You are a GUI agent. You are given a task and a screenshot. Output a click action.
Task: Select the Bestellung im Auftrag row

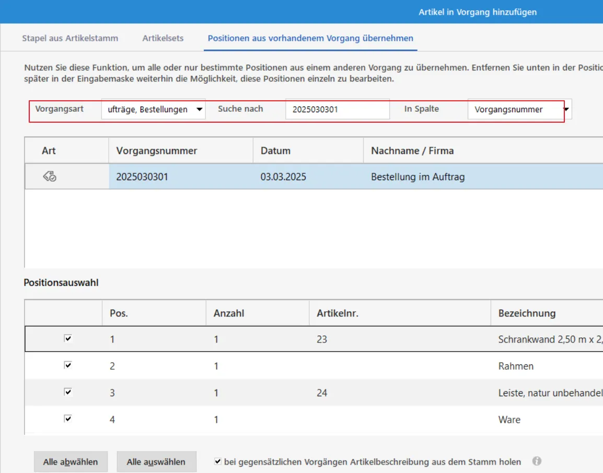click(x=355, y=177)
